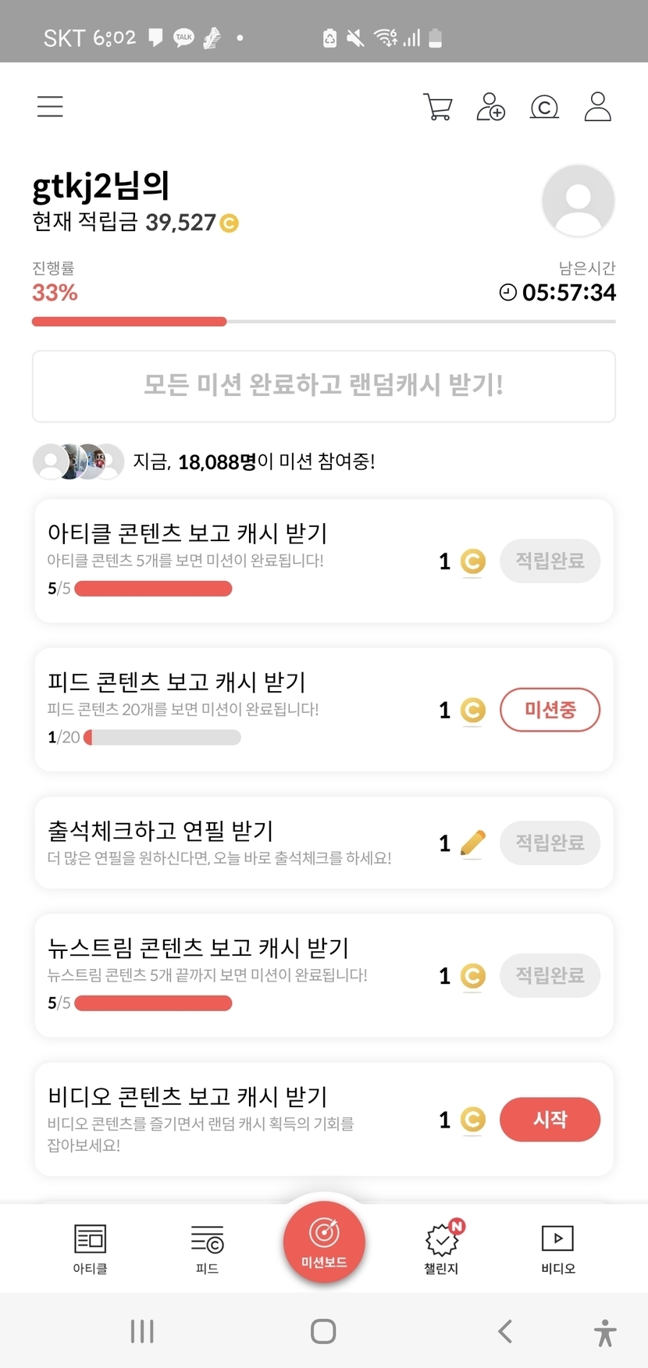This screenshot has width=648, height=1368.
Task: Tap 적립완료 on the newstream mission
Action: (x=550, y=975)
